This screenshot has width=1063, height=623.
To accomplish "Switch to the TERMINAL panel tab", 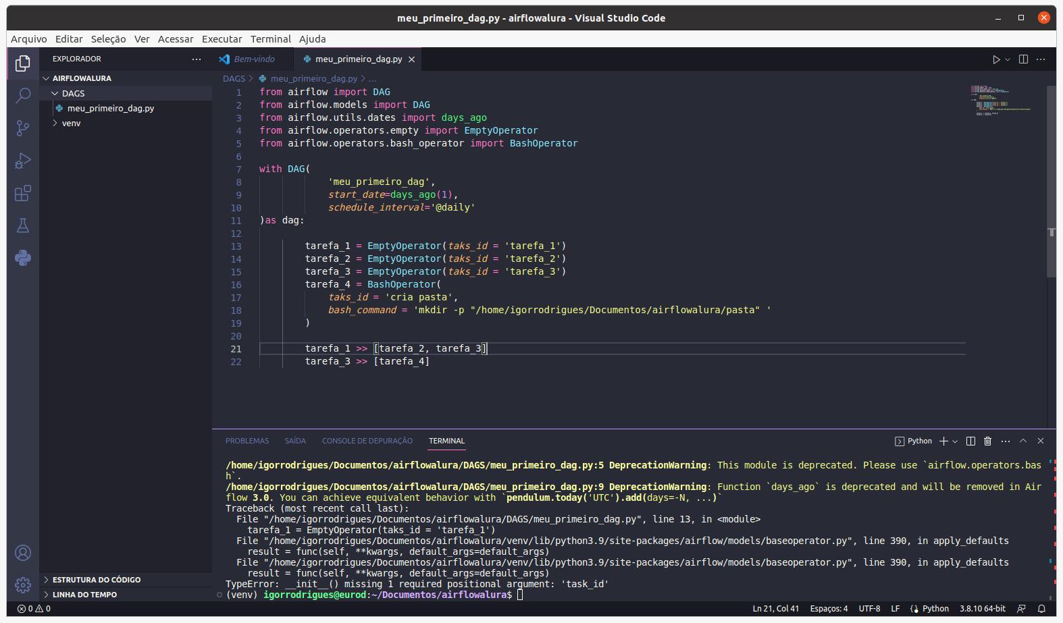I will point(446,441).
